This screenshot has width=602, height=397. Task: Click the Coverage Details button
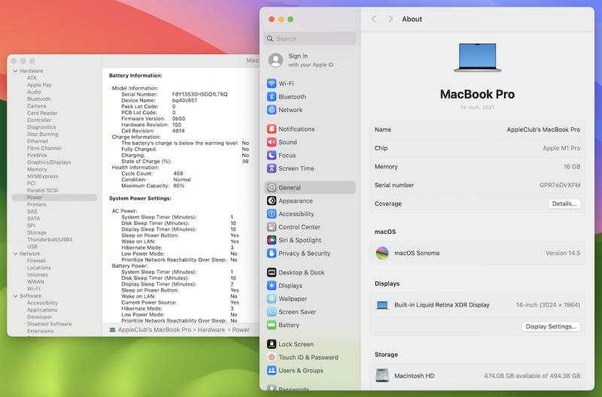[564, 204]
